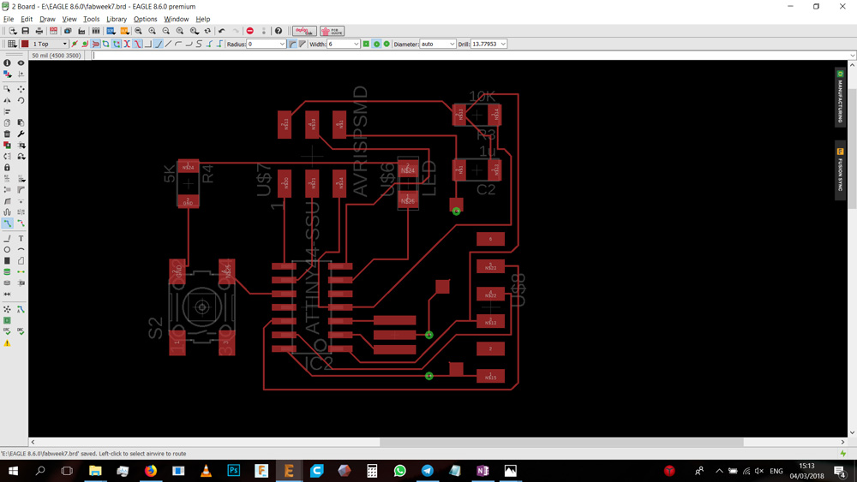Select the Lock tool
The height and width of the screenshot is (482, 857).
7,167
